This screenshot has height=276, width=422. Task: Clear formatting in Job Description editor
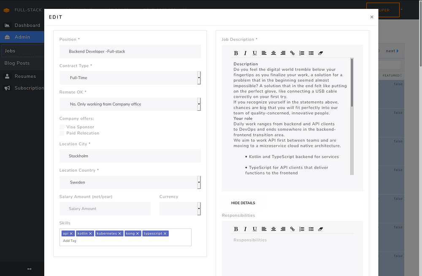320,53
